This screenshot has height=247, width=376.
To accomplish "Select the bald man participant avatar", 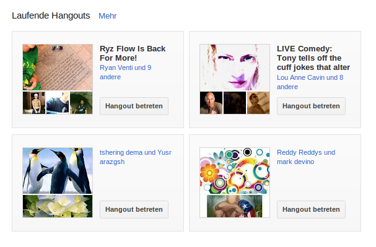I will (x=211, y=103).
